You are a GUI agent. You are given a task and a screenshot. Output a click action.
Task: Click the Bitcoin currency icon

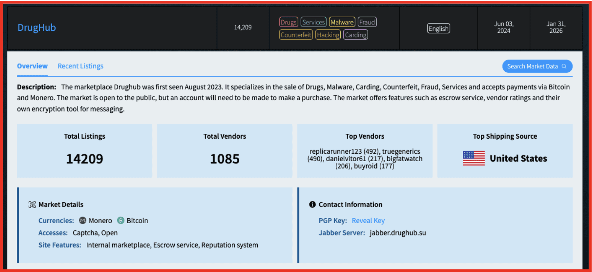pyautogui.click(x=121, y=221)
